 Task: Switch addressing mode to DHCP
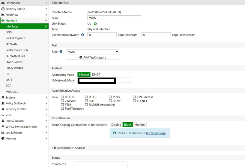click(x=96, y=75)
